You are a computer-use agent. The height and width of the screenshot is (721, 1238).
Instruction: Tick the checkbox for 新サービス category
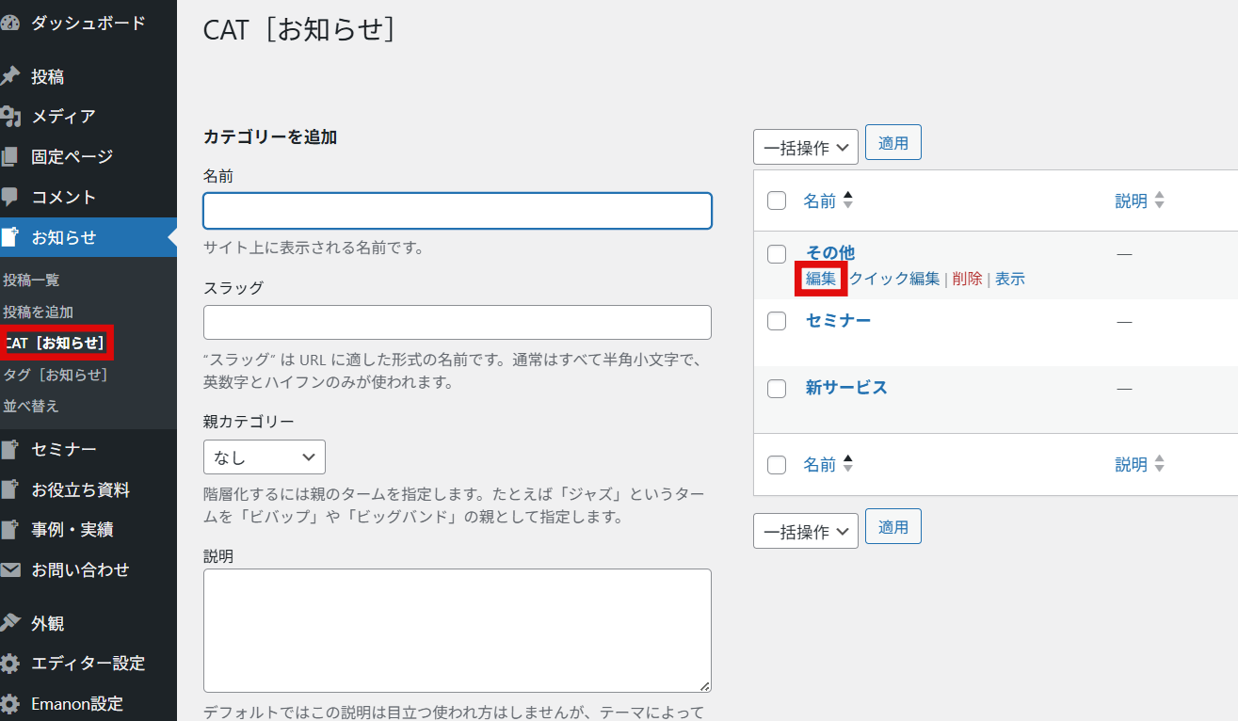(x=777, y=389)
